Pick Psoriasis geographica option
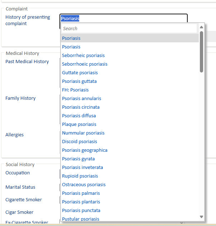 (x=85, y=150)
